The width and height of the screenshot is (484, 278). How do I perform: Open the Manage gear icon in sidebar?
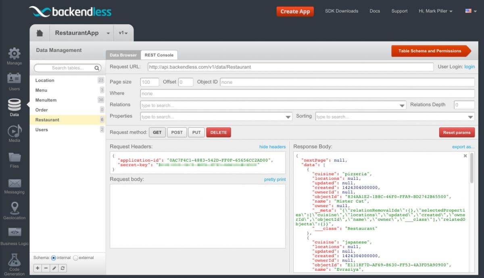pos(15,54)
